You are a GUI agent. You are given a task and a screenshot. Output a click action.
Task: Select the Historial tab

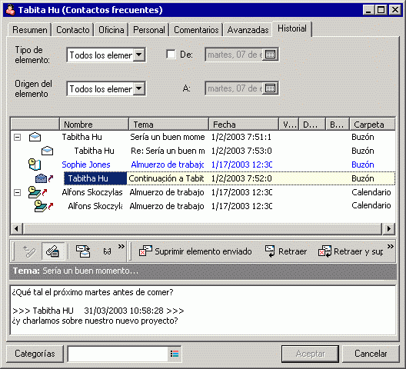click(292, 28)
